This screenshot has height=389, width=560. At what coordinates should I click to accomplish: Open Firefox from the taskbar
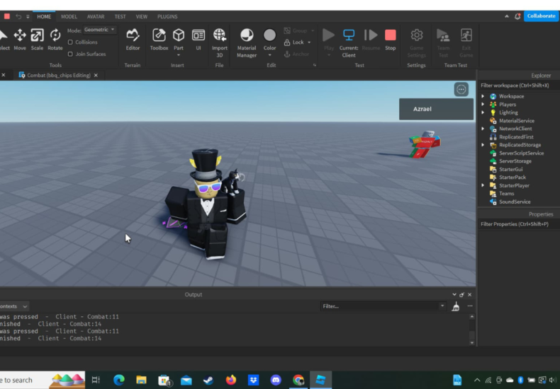(x=230, y=380)
